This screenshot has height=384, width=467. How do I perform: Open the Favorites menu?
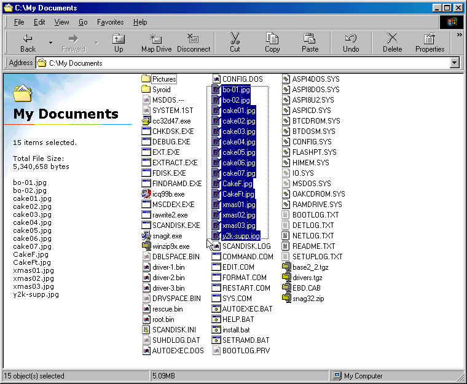[110, 22]
